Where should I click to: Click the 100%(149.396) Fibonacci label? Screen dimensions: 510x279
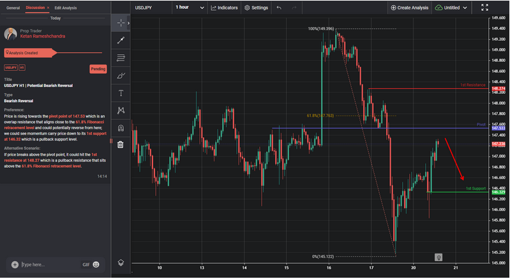(320, 29)
